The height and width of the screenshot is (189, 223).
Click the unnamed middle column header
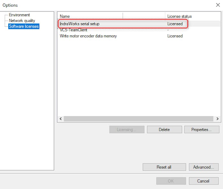click(144, 16)
